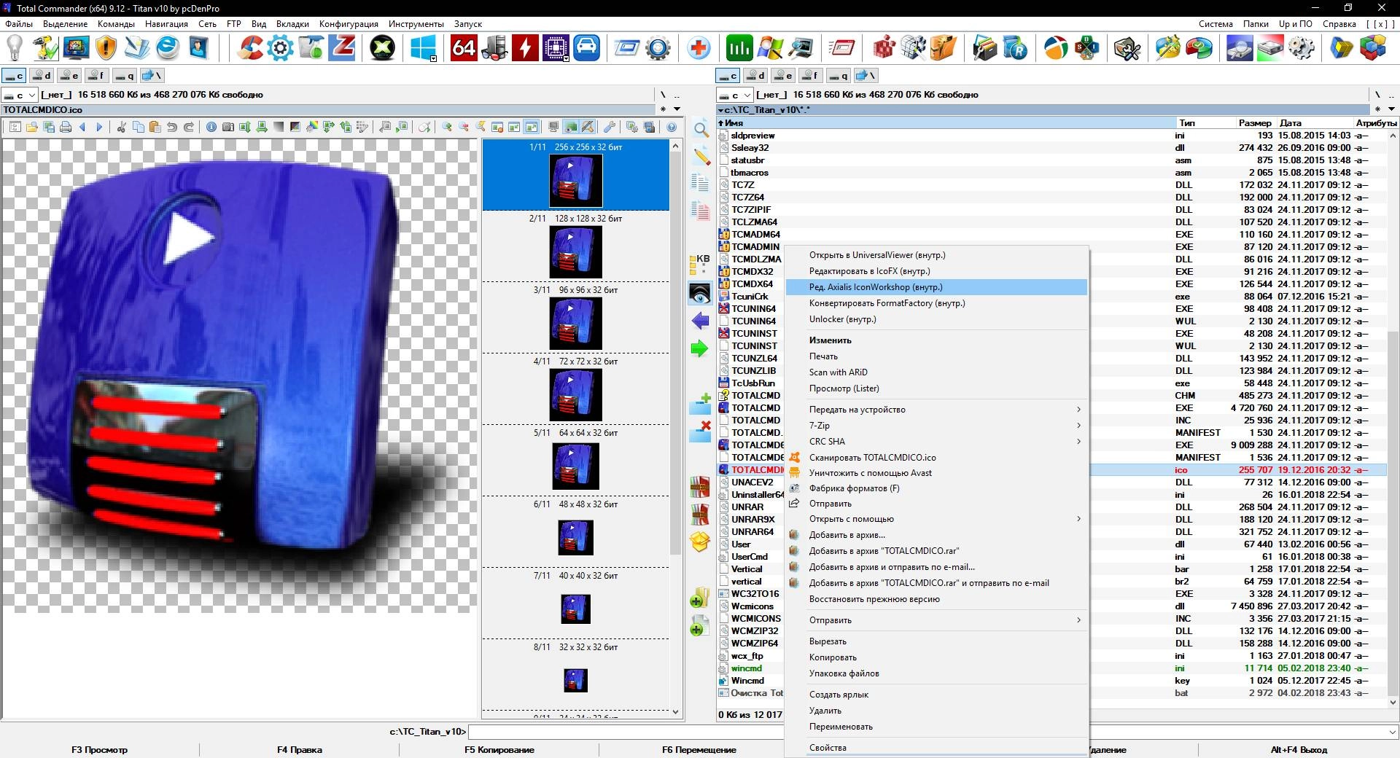Viewport: 1400px width, 758px height.
Task: Click the zoom in icon in viewer toolbar
Action: pyautogui.click(x=447, y=127)
